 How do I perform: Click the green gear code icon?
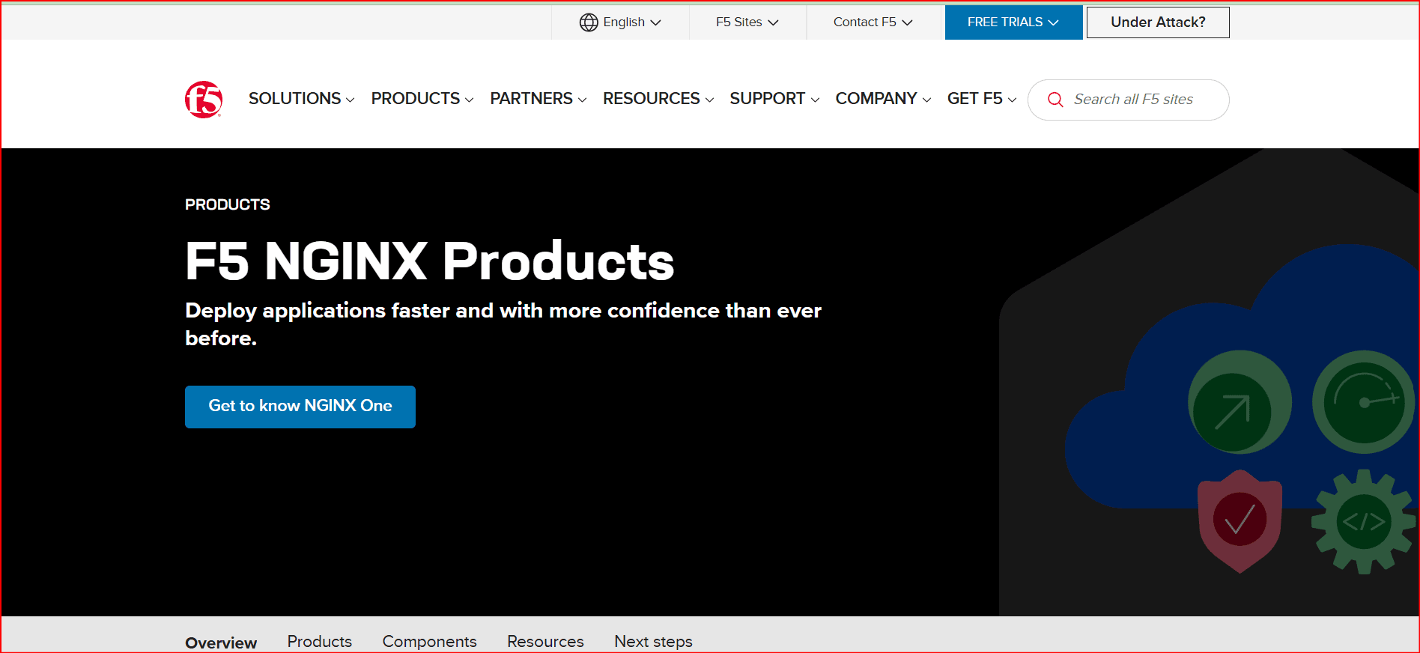tap(1363, 521)
